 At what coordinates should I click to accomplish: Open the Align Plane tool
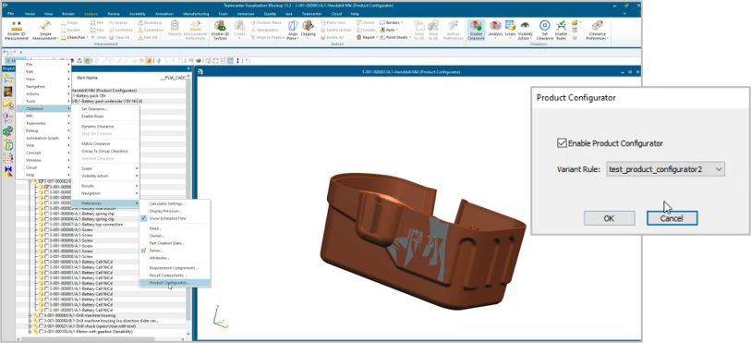[x=292, y=30]
